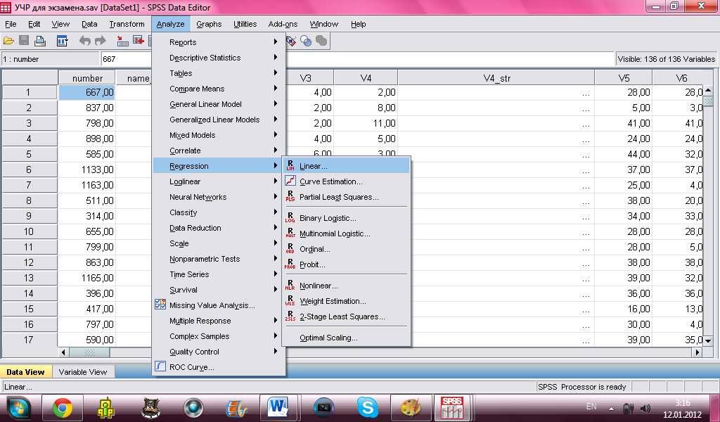Image resolution: width=720 pixels, height=422 pixels.
Task: Open the Utilities menu
Action: click(x=245, y=24)
